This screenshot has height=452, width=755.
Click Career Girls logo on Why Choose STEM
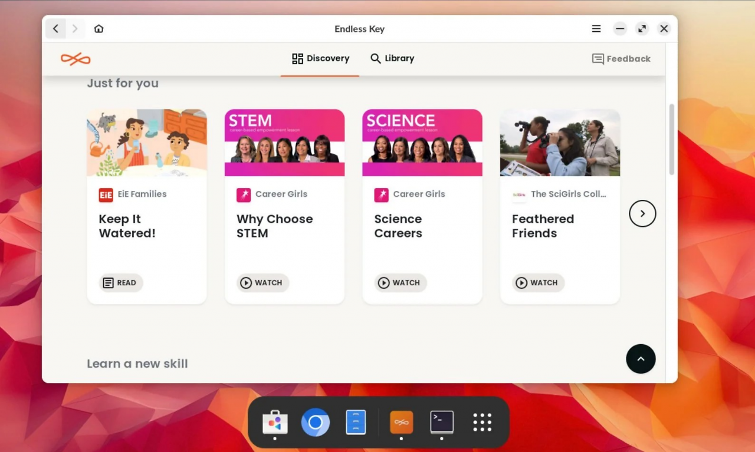click(x=244, y=195)
